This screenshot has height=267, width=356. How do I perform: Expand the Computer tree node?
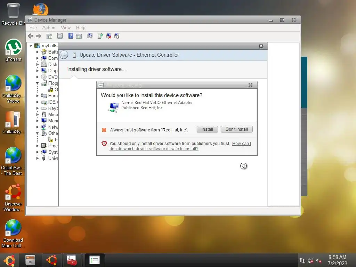click(38, 58)
